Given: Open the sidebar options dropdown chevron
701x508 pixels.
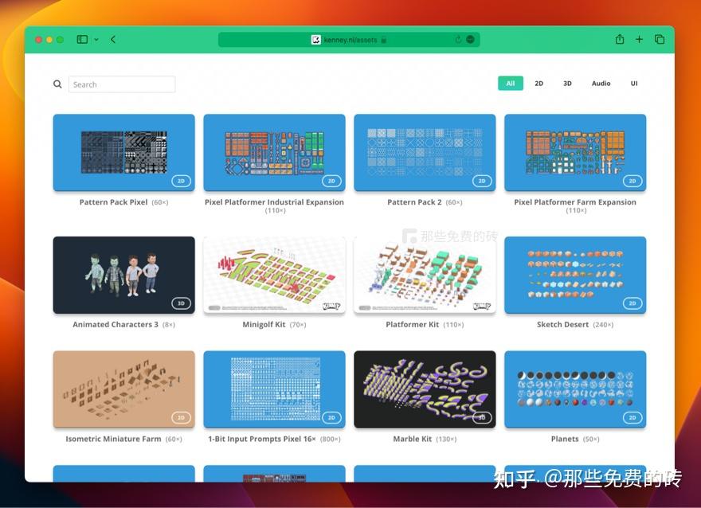Looking at the screenshot, I should [x=96, y=39].
